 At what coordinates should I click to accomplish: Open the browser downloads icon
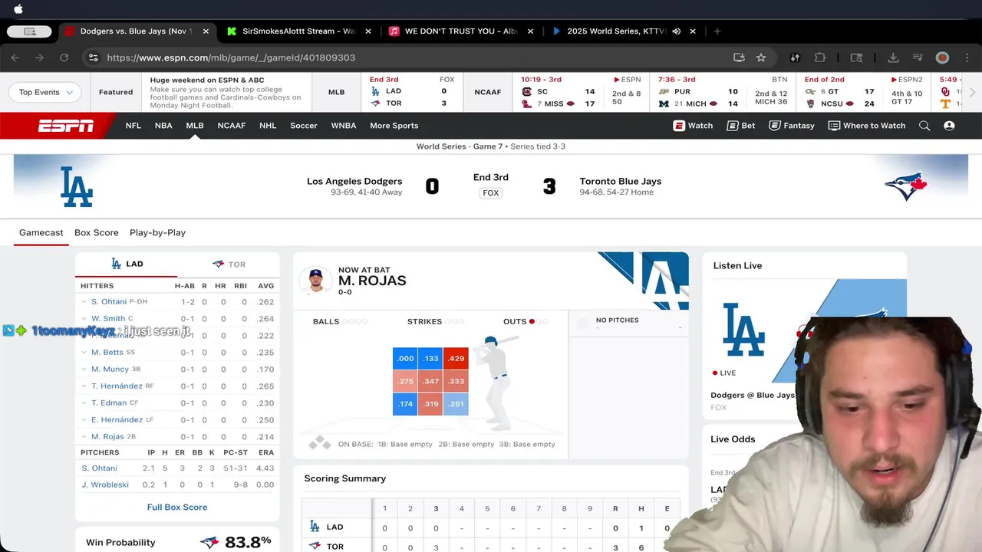(893, 58)
